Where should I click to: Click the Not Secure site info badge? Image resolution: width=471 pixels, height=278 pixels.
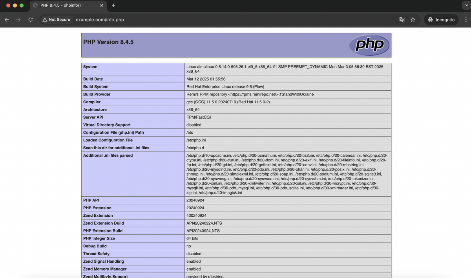coord(57,20)
